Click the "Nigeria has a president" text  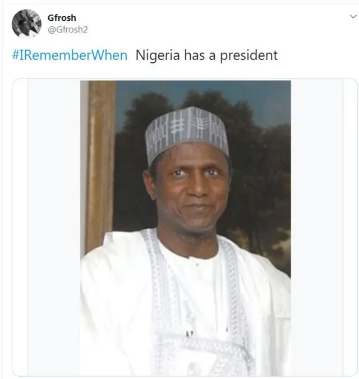206,56
